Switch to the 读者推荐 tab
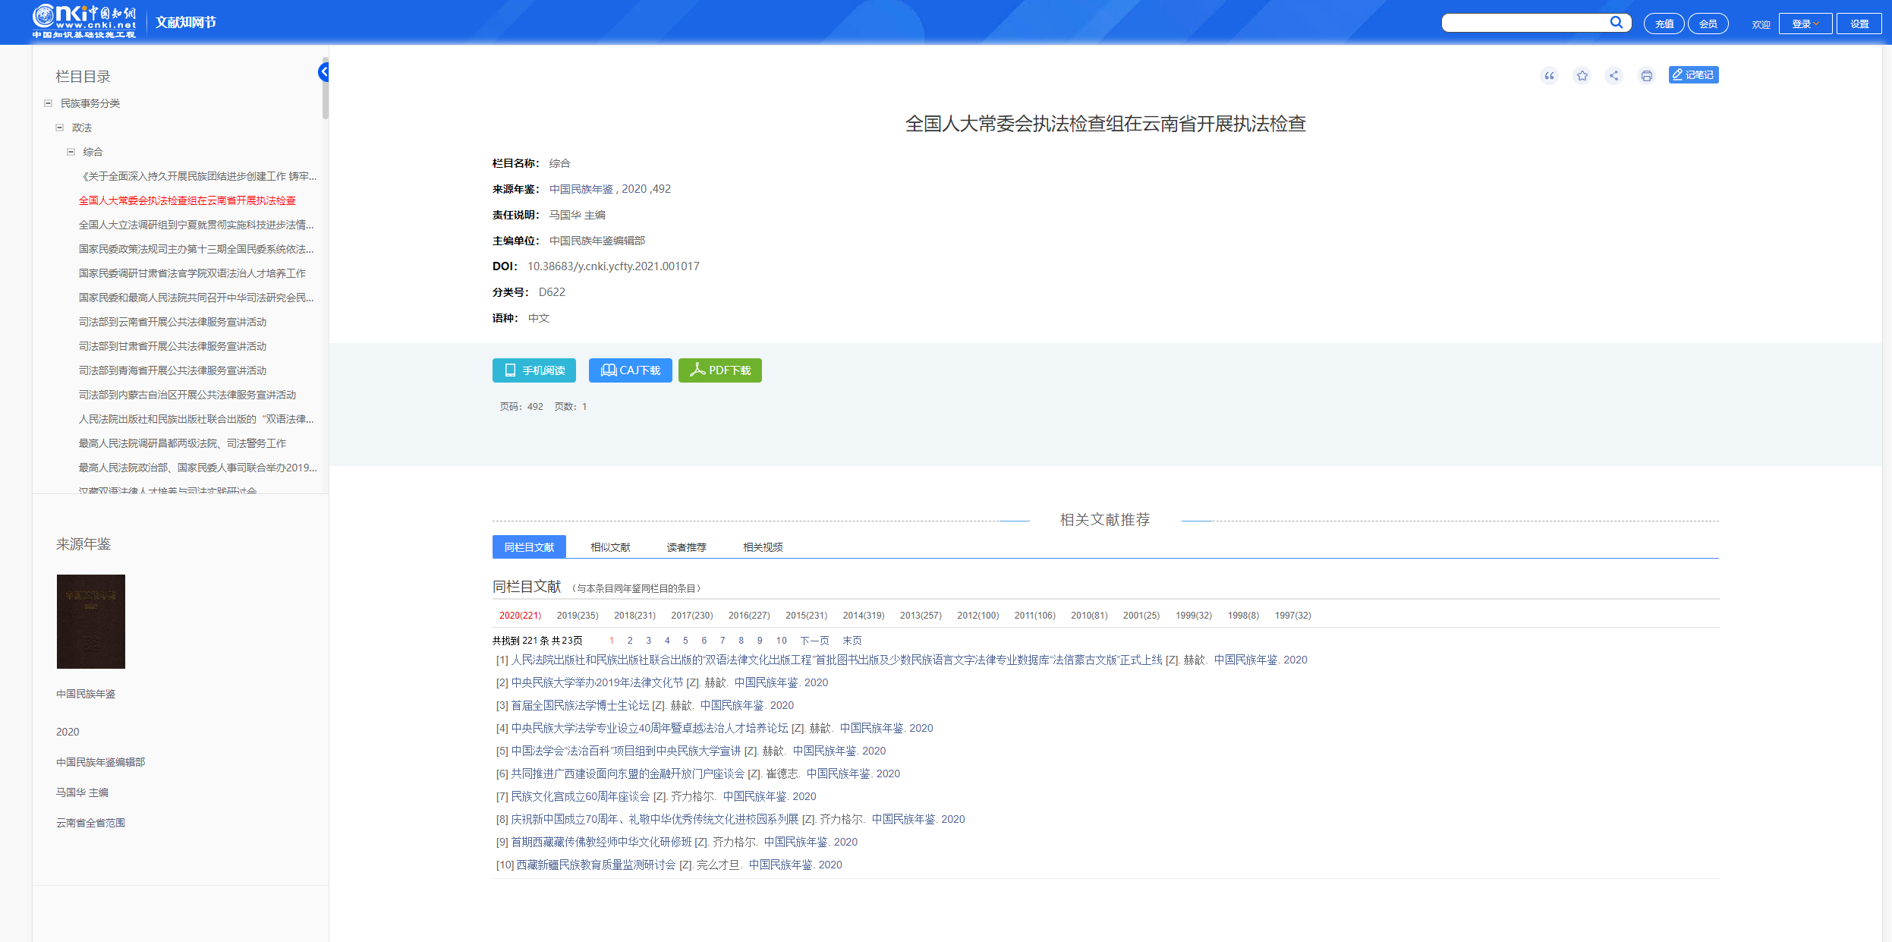The image size is (1892, 942). (x=686, y=547)
